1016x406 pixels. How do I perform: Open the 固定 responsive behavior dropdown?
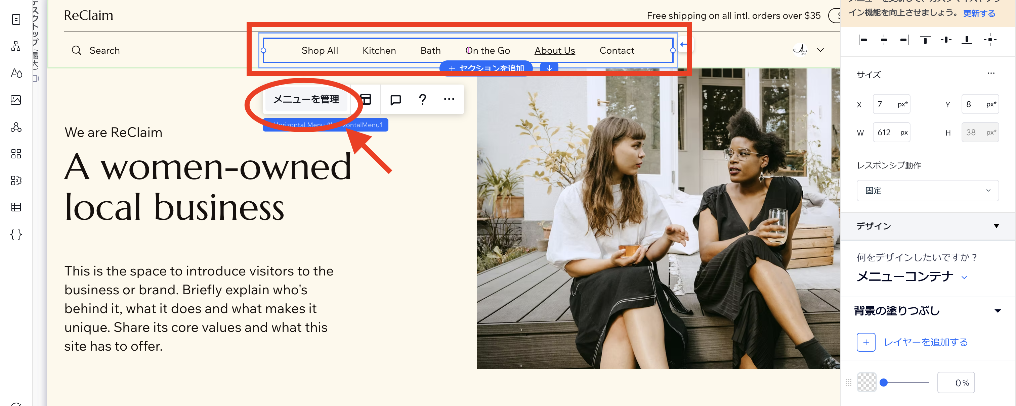[x=927, y=191]
